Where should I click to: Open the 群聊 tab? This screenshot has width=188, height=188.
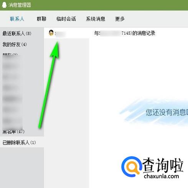tap(41, 19)
